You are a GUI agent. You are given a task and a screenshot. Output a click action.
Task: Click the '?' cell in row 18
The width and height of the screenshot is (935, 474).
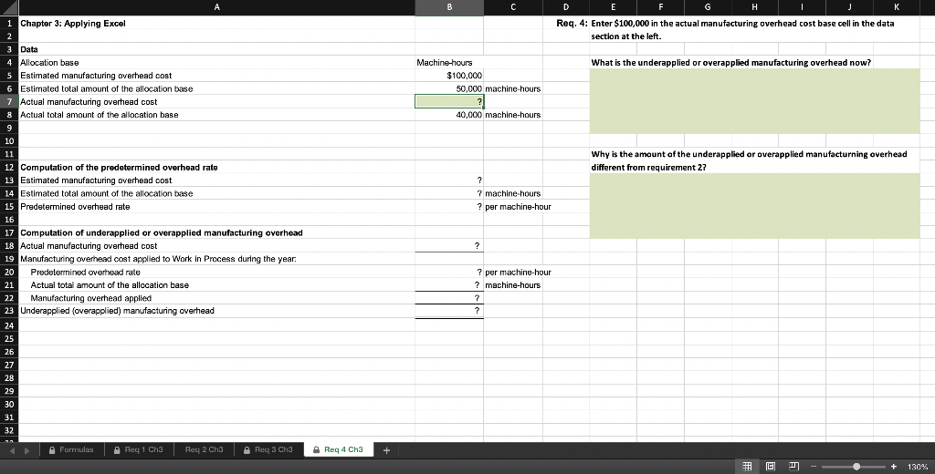449,246
